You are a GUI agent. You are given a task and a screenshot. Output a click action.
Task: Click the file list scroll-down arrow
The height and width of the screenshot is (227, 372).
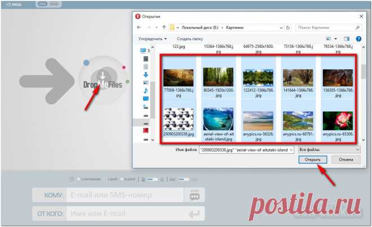click(363, 140)
